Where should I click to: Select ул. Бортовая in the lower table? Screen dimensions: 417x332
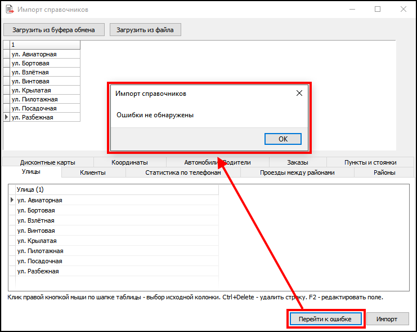[x=37, y=210]
